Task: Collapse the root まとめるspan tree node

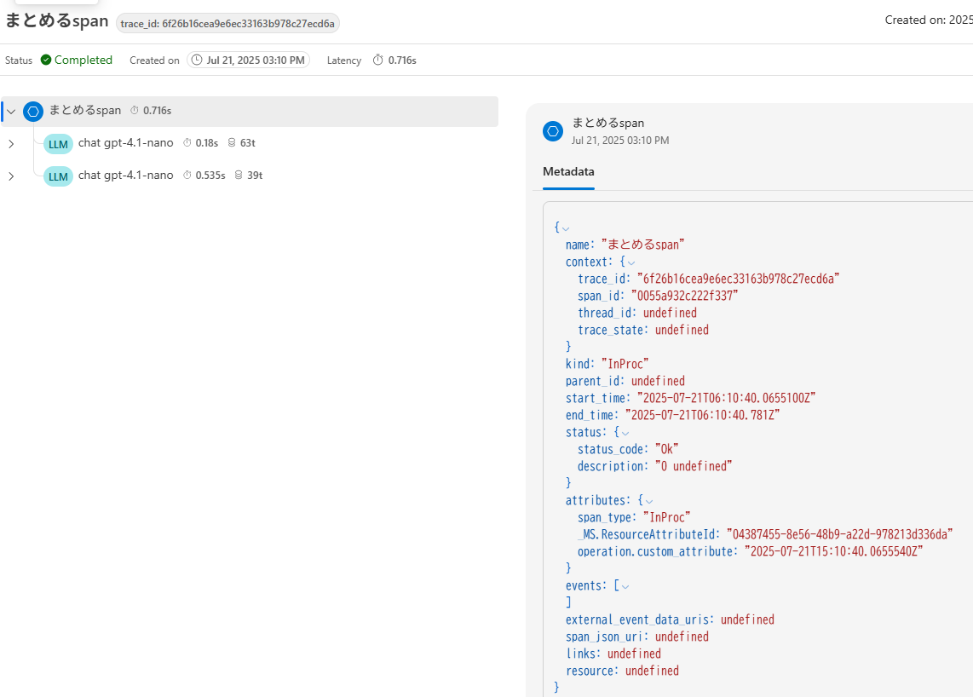Action: pos(10,111)
